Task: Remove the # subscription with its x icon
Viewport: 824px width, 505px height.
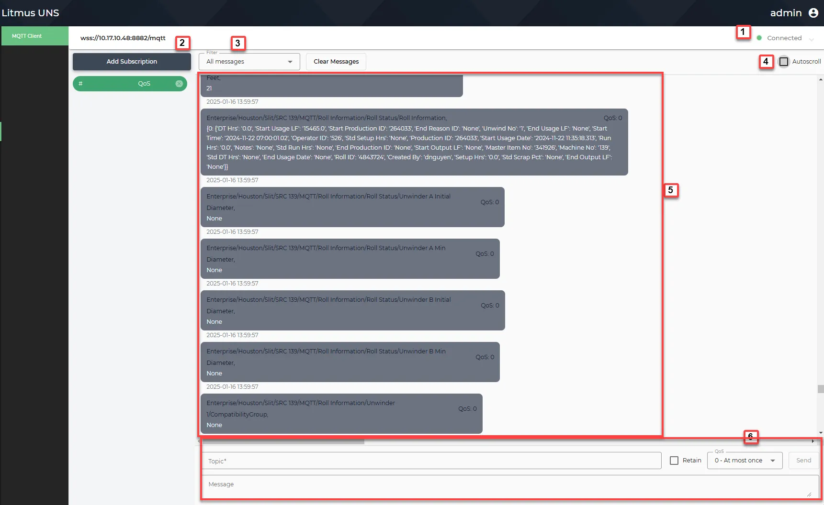Action: [x=179, y=84]
